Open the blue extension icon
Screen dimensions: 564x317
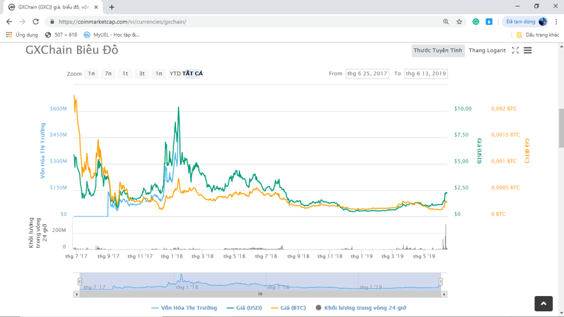point(489,22)
